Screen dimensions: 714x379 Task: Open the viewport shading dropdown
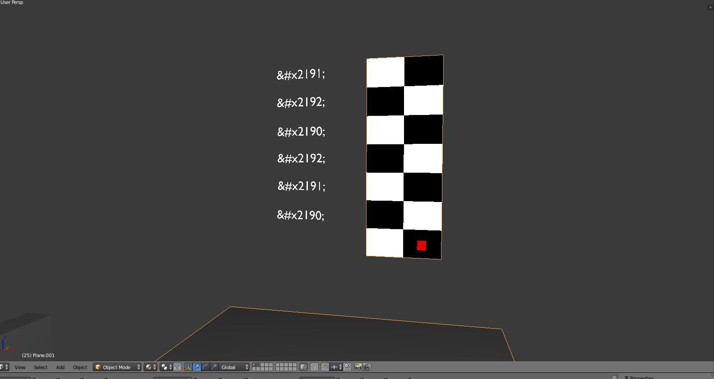150,367
